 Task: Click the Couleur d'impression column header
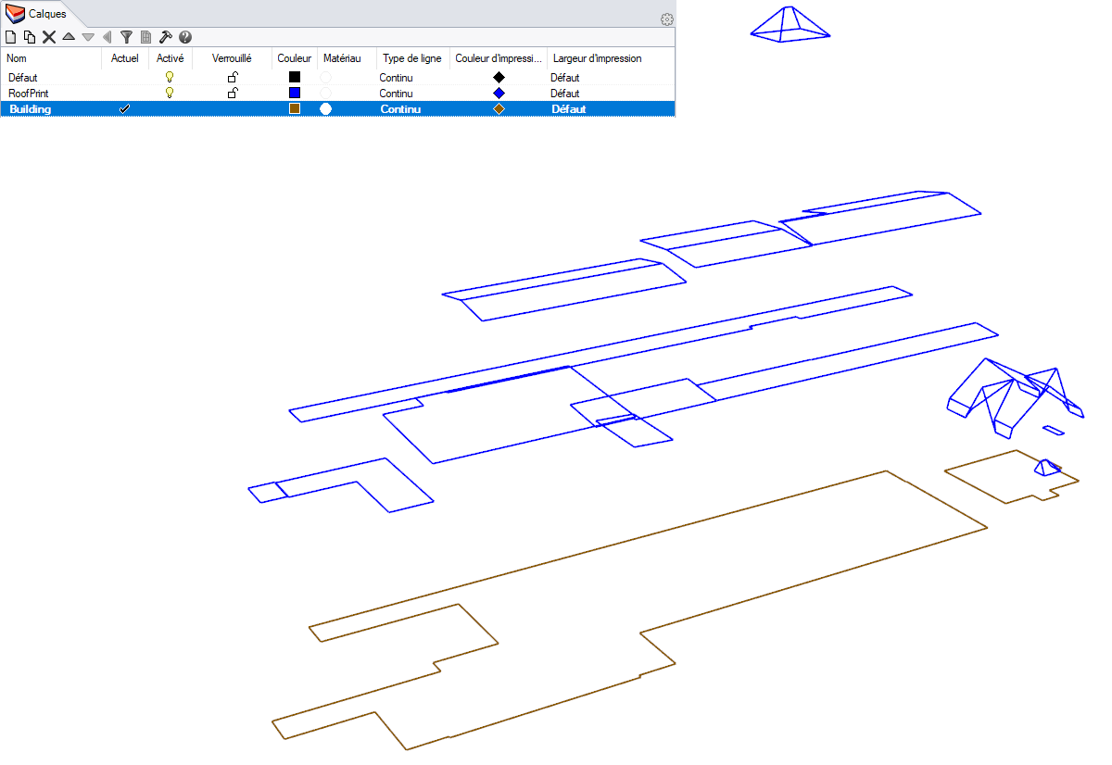tap(499, 58)
